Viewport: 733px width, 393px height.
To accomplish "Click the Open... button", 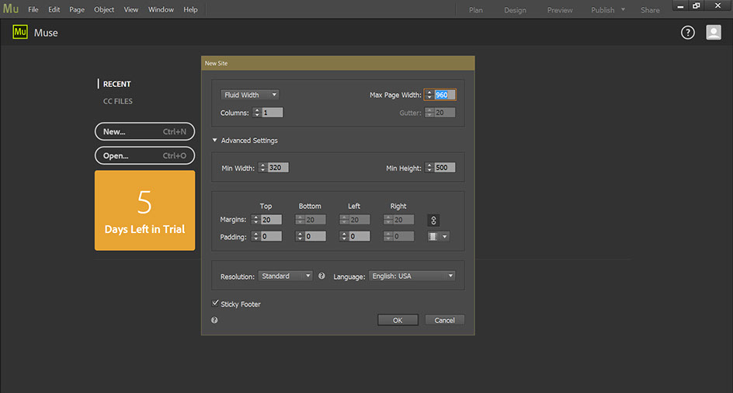I will (x=145, y=156).
